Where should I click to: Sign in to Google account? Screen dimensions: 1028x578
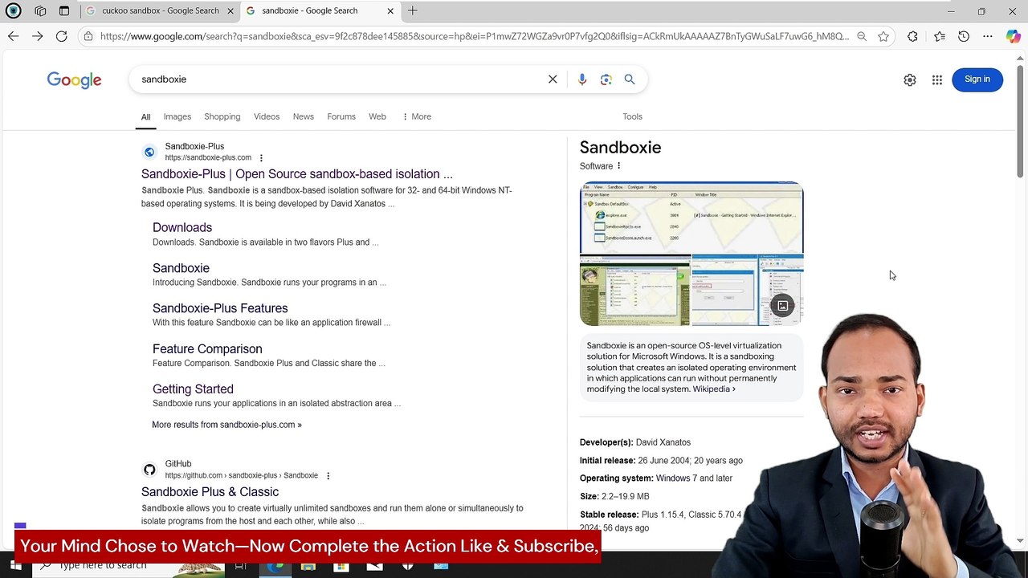tap(977, 79)
